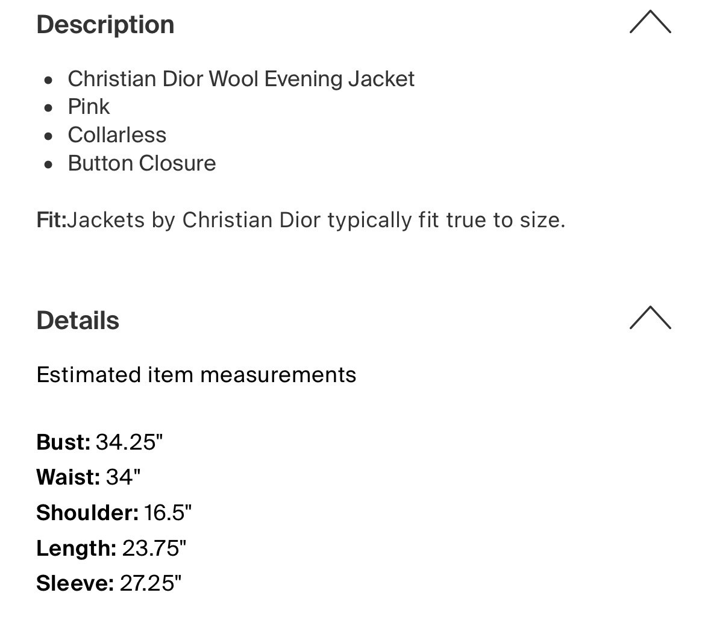Select the Details heading
This screenshot has height=619, width=705.
[x=78, y=321]
